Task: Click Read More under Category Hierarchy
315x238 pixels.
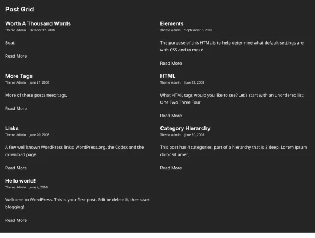Action: tap(171, 168)
